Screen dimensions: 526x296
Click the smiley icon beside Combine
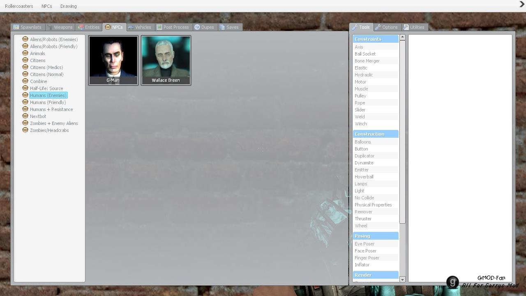(25, 81)
